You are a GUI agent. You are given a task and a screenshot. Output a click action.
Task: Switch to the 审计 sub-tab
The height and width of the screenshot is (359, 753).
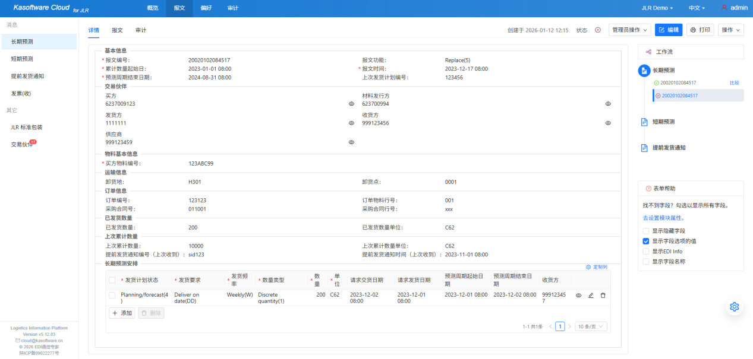coord(141,30)
